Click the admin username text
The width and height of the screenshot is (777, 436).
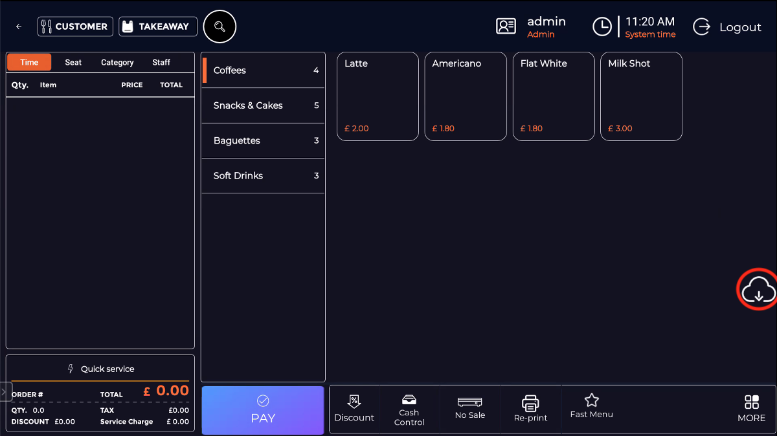coord(546,21)
